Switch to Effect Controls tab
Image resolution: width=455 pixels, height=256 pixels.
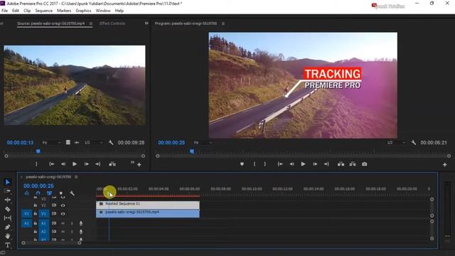pyautogui.click(x=112, y=23)
